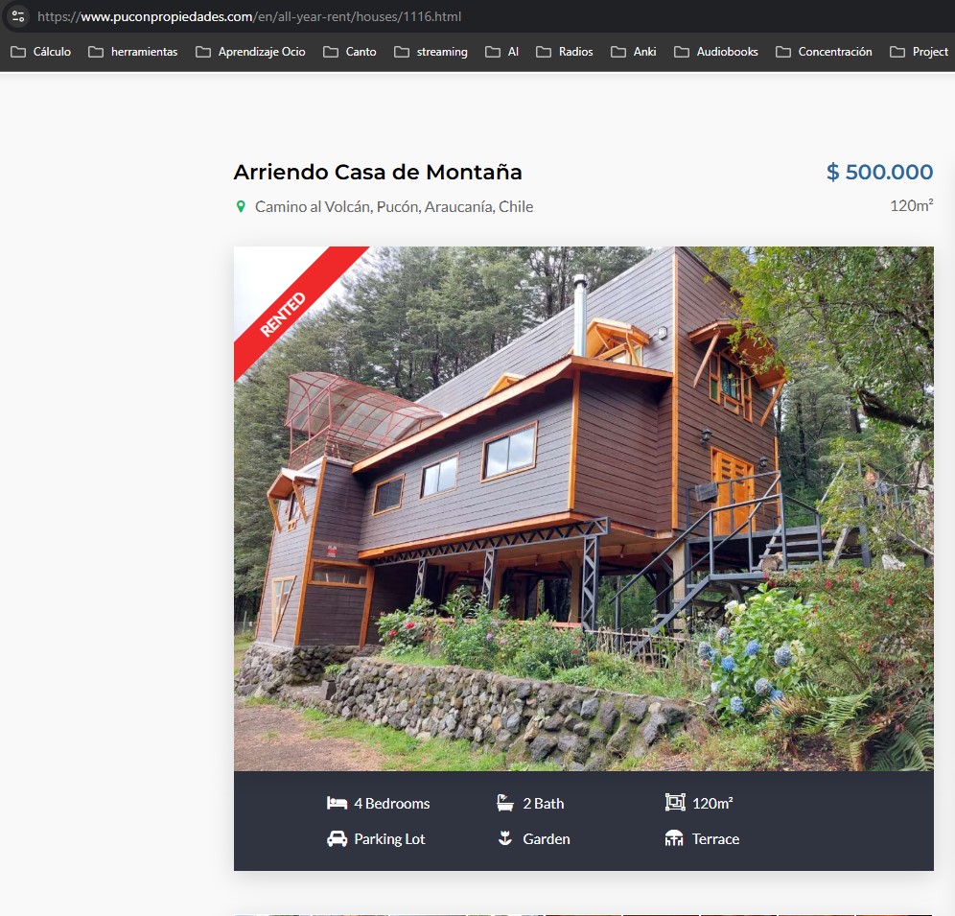The image size is (955, 916).
Task: Click the URL in the address bar
Action: [x=249, y=16]
